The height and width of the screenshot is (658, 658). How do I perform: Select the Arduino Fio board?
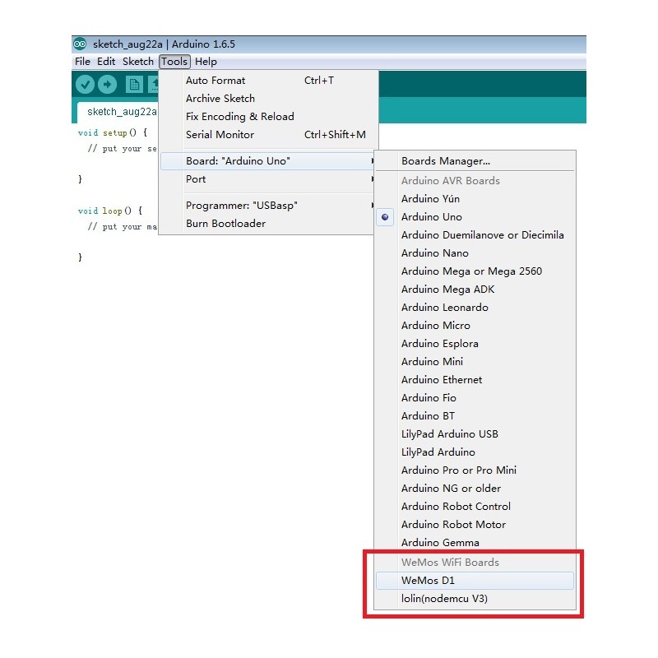click(x=475, y=397)
